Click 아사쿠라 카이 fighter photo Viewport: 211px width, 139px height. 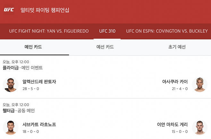tap(199, 85)
